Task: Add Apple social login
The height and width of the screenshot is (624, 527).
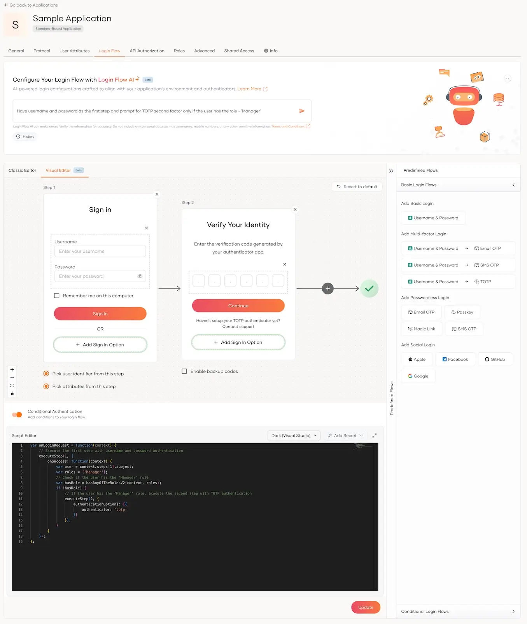Action: [417, 359]
